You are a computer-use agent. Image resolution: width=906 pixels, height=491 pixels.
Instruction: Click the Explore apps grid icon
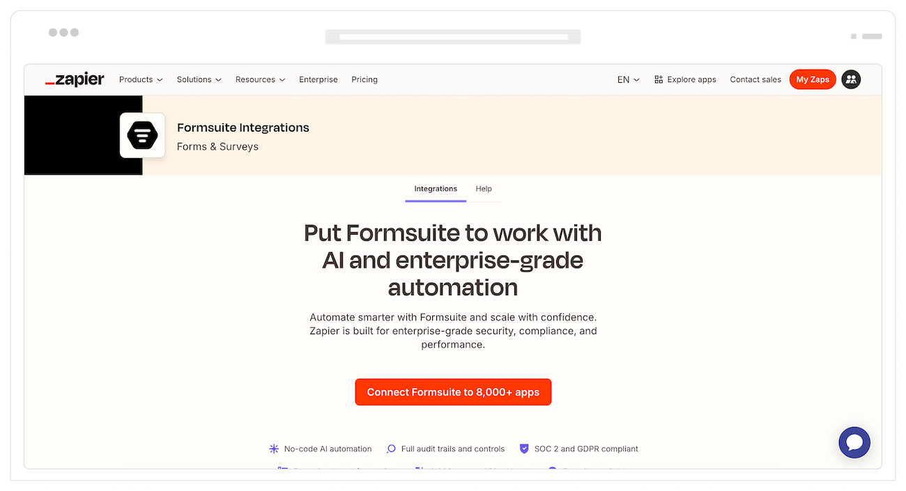tap(659, 79)
